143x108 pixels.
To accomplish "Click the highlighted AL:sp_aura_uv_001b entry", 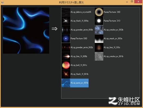I will point(75,83).
